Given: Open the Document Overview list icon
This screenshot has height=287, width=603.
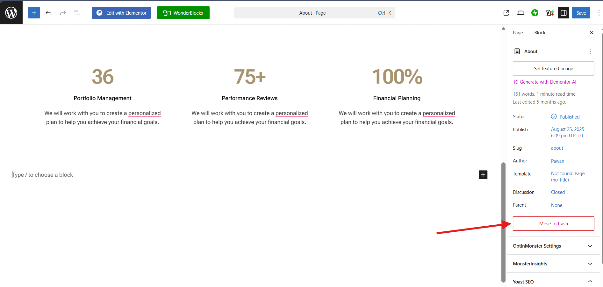Looking at the screenshot, I should click(77, 13).
